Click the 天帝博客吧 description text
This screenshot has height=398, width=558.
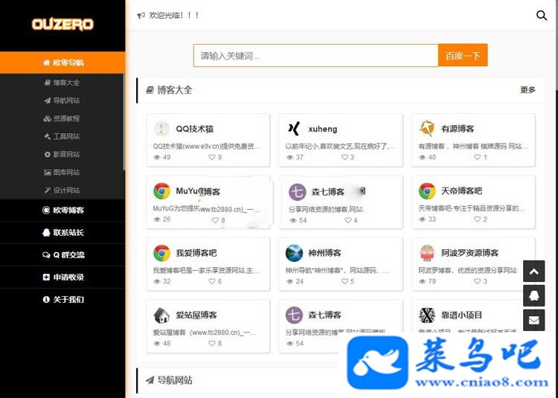pos(472,208)
